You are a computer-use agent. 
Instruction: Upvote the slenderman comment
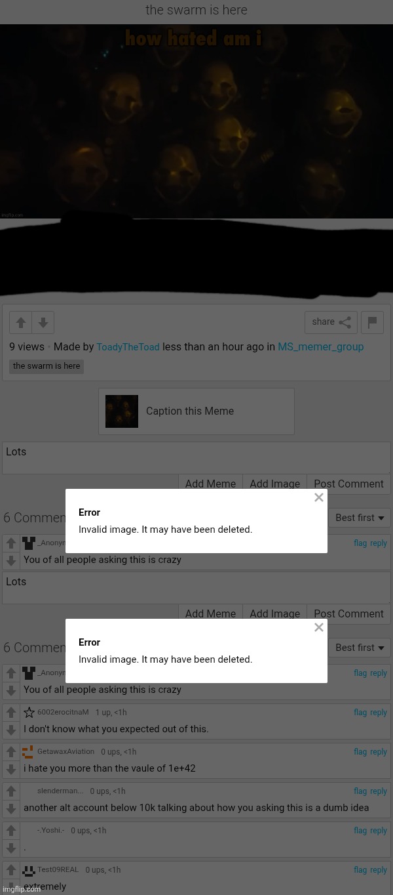pyautogui.click(x=11, y=791)
